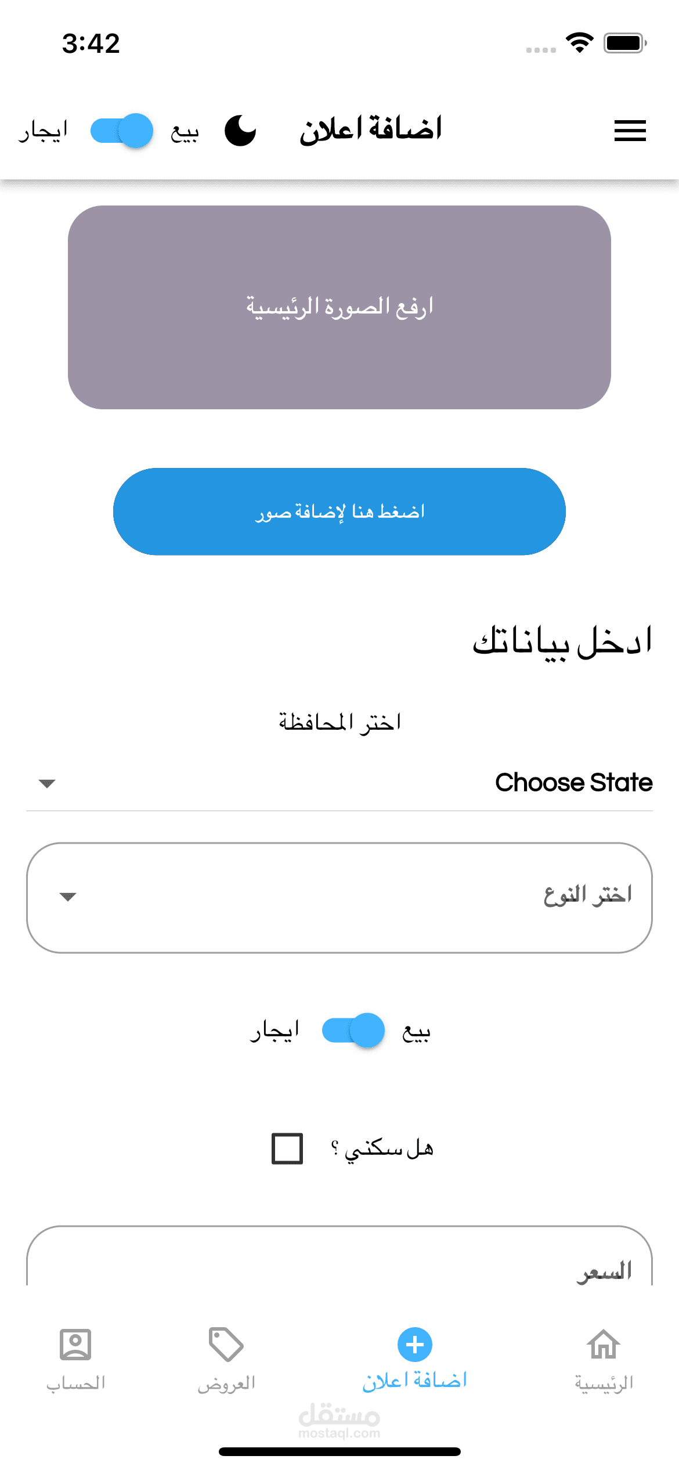
Task: Open the اختر النوع type dropdown
Action: point(339,897)
